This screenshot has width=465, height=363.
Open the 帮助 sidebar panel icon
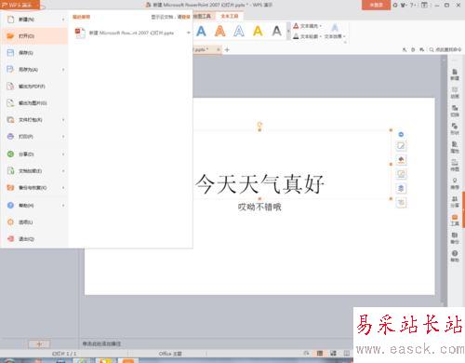455,256
